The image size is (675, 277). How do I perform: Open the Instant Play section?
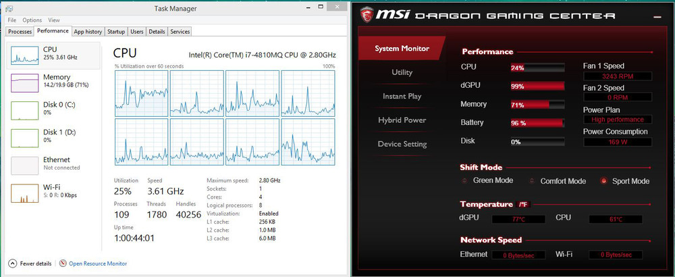402,96
